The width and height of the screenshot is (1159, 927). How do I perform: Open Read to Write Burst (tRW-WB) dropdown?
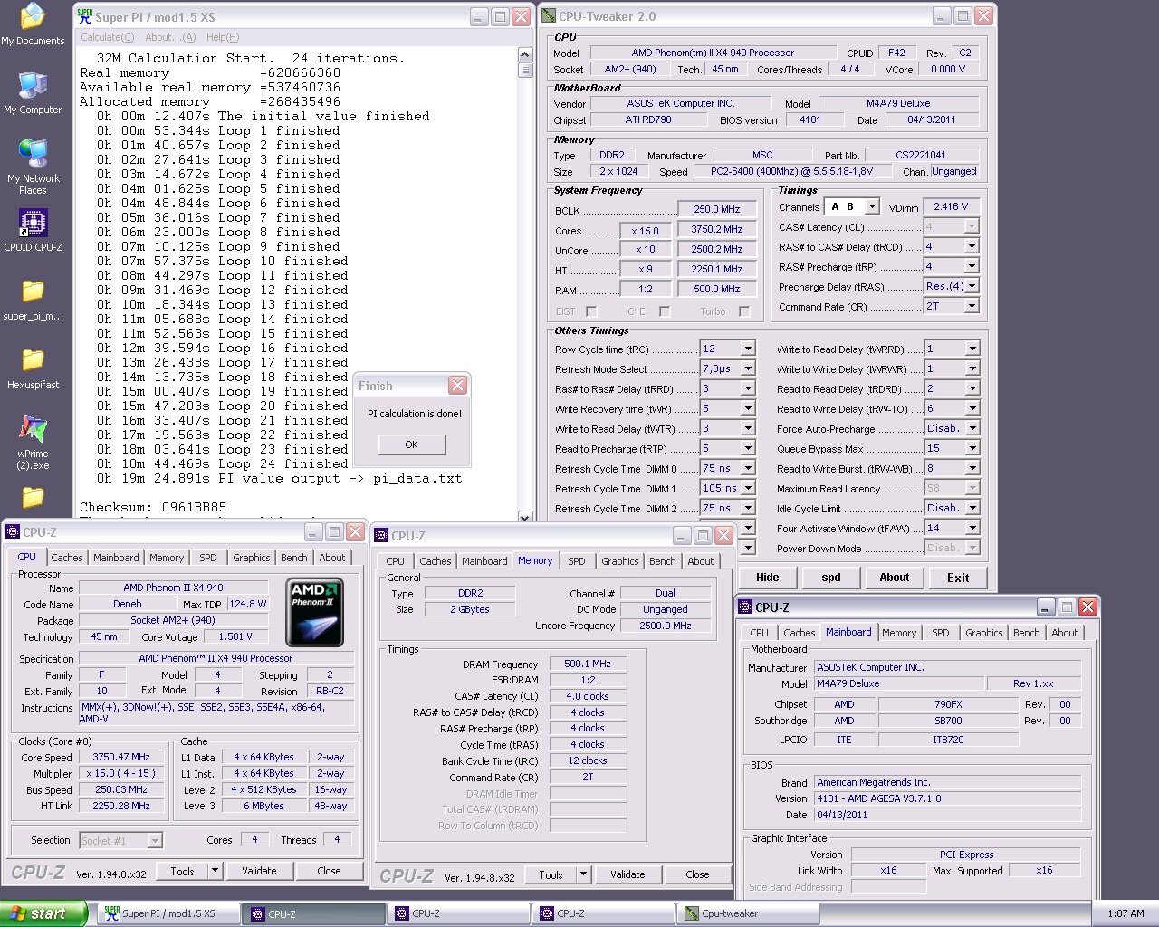pyautogui.click(x=972, y=468)
